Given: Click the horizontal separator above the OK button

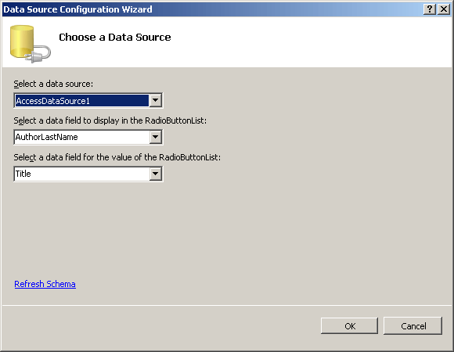Looking at the screenshot, I should (227, 305).
